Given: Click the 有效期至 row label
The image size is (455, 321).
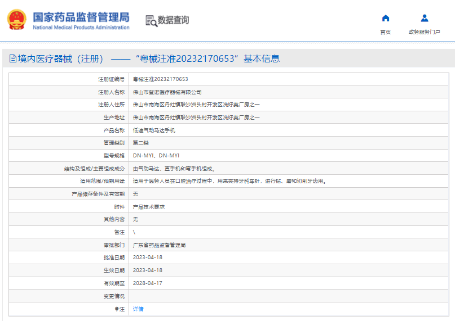Looking at the screenshot, I should 114,283.
